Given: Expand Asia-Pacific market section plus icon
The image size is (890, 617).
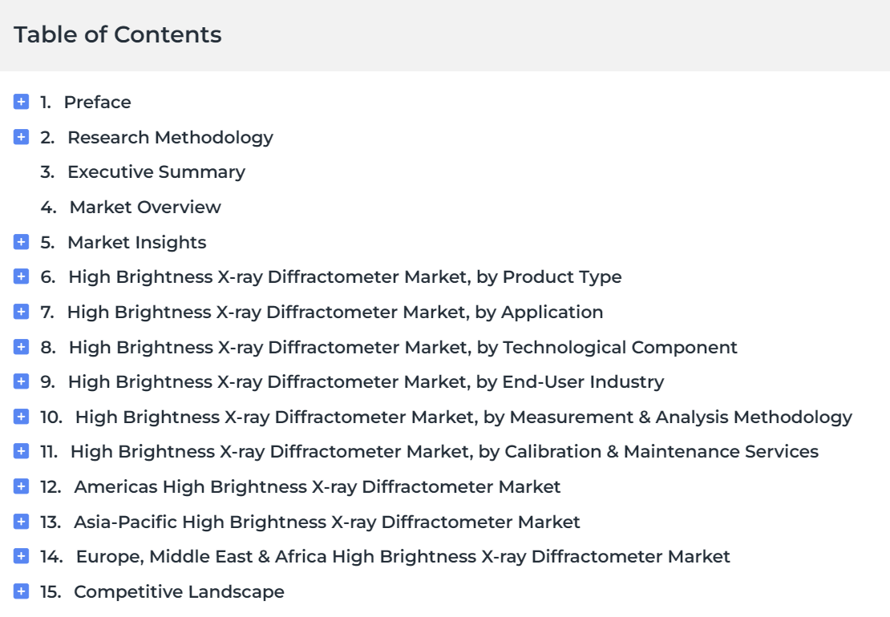Looking at the screenshot, I should [21, 522].
